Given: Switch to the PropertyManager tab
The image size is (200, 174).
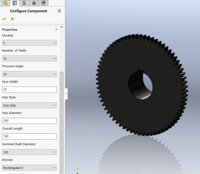Looking at the screenshot, I should 15,3.
